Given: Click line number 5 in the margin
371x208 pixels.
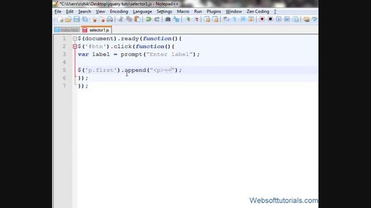Looking at the screenshot, I should click(64, 70).
